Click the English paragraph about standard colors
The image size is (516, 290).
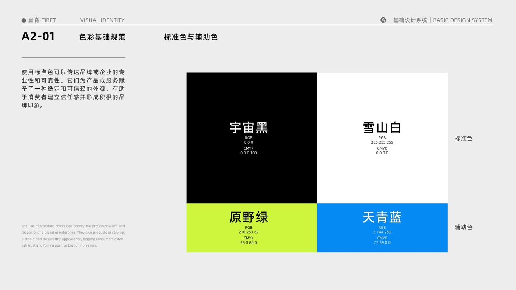[x=73, y=236]
